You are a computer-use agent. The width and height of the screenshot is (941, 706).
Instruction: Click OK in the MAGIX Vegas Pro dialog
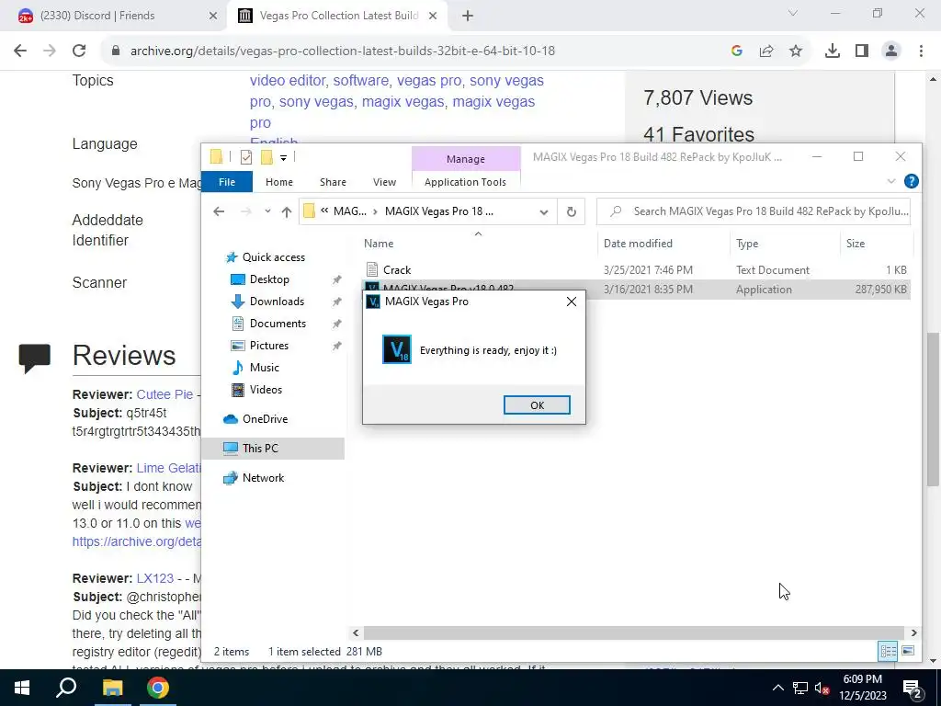tap(537, 405)
